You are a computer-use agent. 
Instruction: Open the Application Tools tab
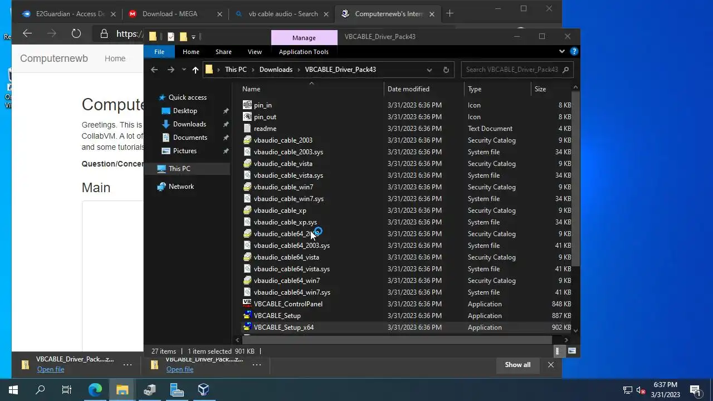tap(304, 51)
